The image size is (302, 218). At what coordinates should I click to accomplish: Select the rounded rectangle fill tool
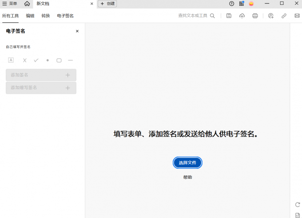tap(59, 60)
